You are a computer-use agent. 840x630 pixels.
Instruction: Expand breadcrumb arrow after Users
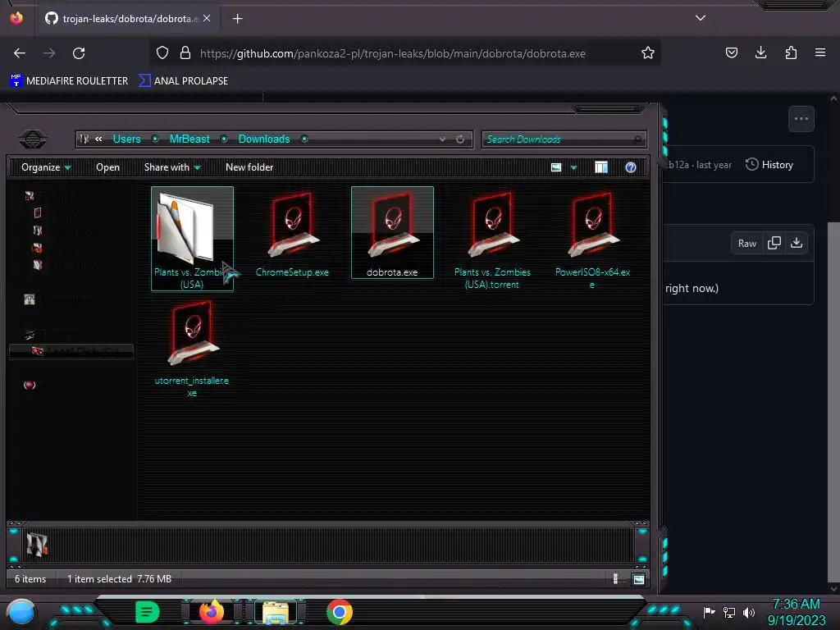click(155, 139)
